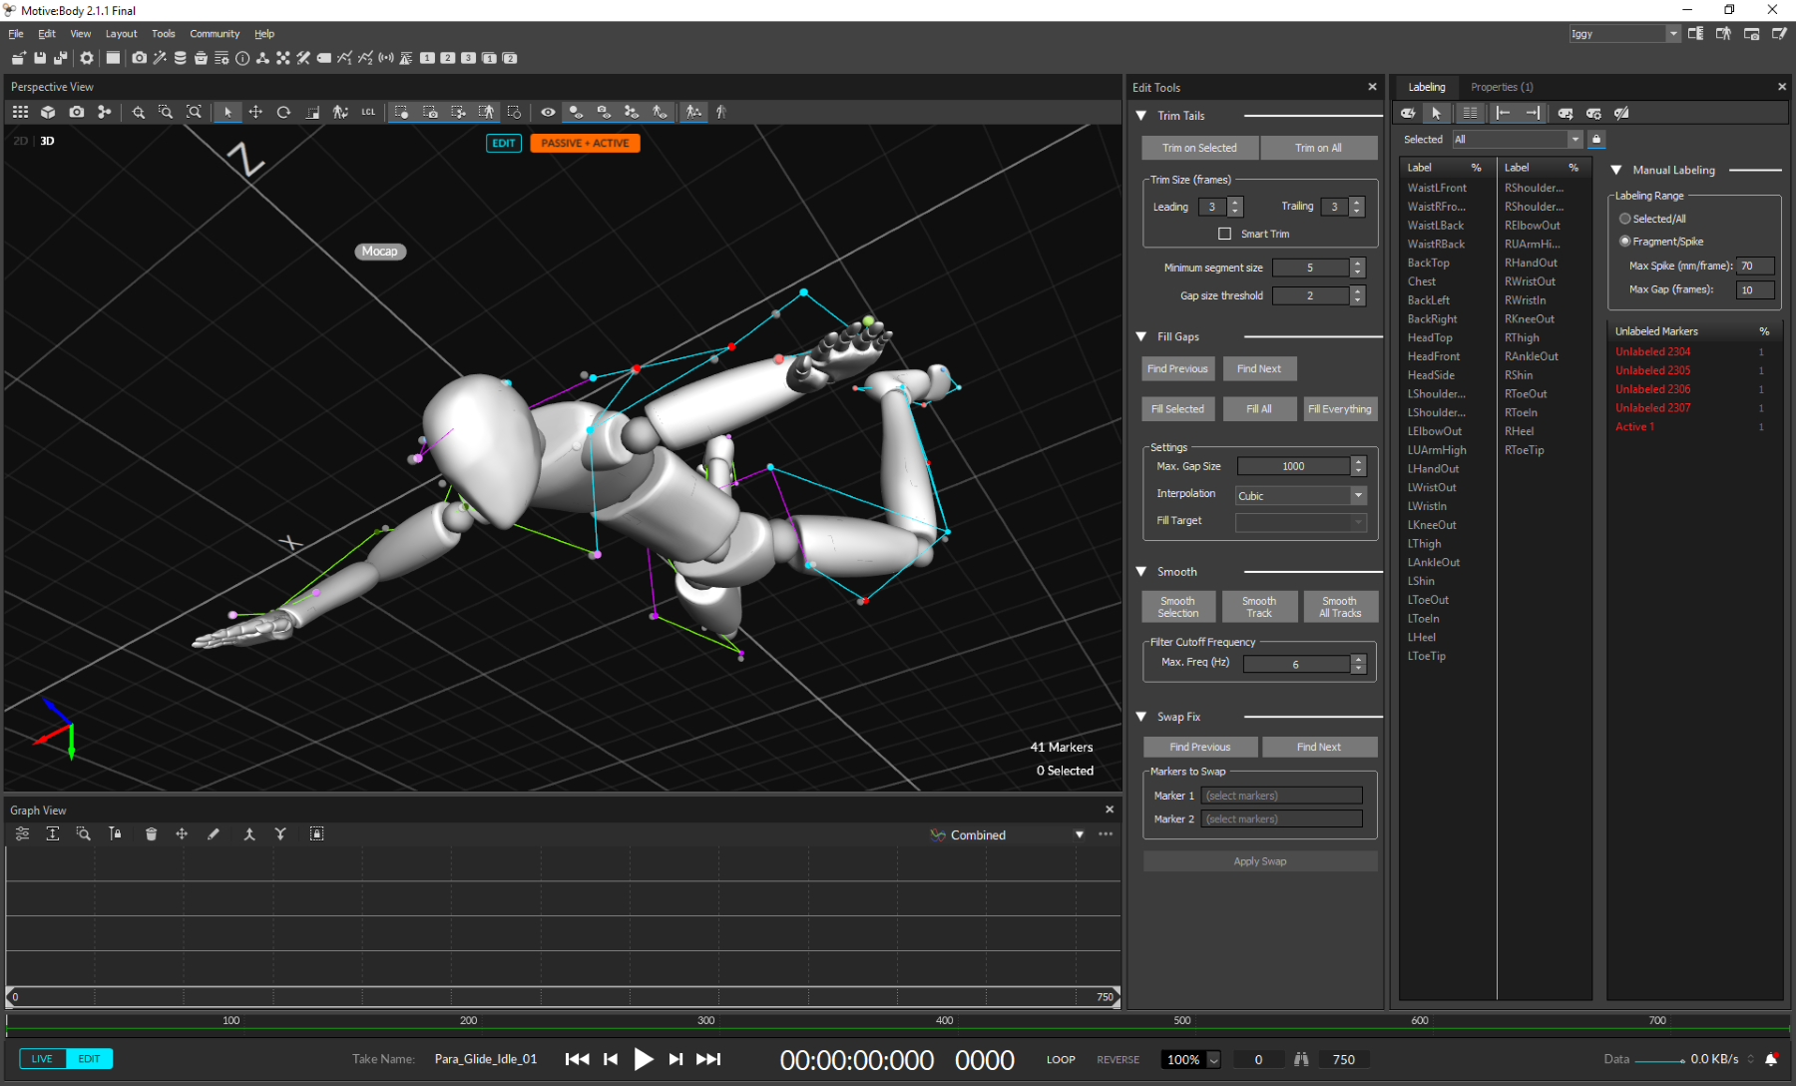The height and width of the screenshot is (1086, 1796).
Task: Enable the Smart Trim checkbox
Action: point(1224,234)
